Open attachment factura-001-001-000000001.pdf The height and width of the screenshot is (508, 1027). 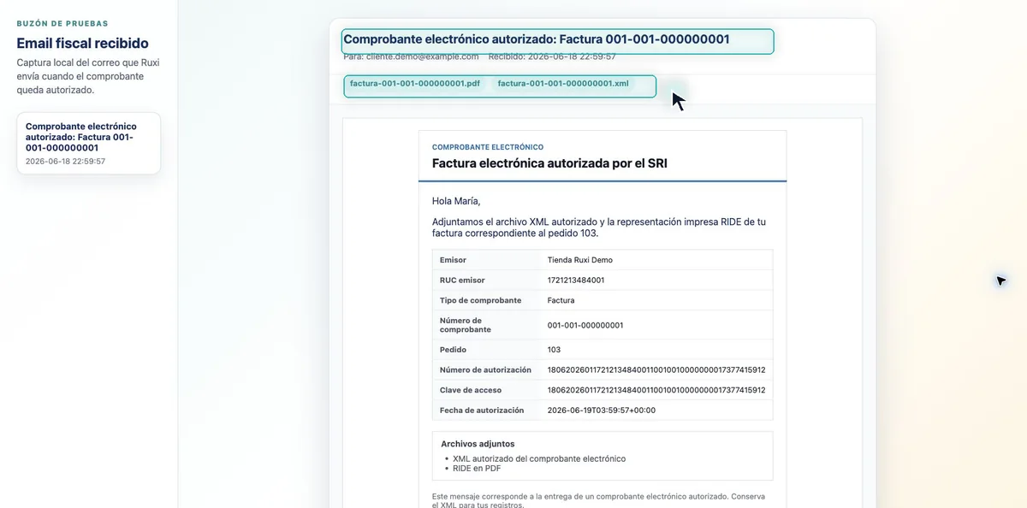[415, 84]
